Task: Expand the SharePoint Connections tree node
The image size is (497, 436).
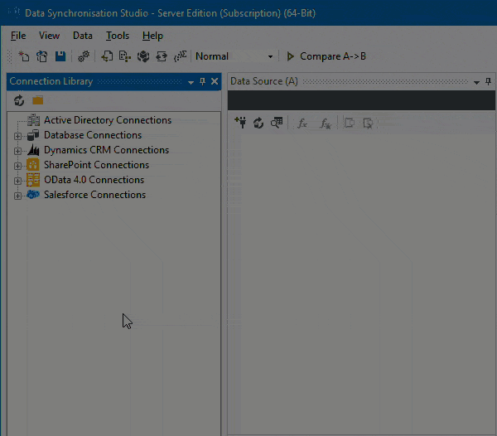Action: tap(18, 166)
